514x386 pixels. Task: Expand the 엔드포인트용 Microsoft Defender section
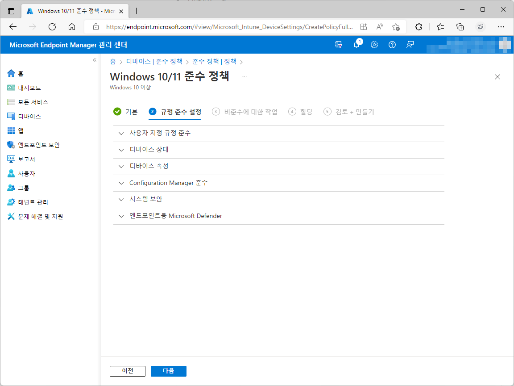coord(278,216)
